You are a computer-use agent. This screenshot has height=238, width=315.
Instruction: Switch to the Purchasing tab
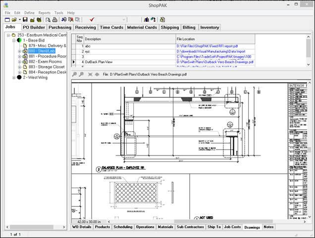click(60, 28)
